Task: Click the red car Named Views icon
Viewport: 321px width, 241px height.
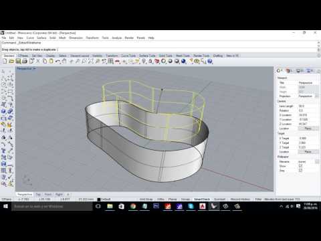Action: (x=117, y=61)
